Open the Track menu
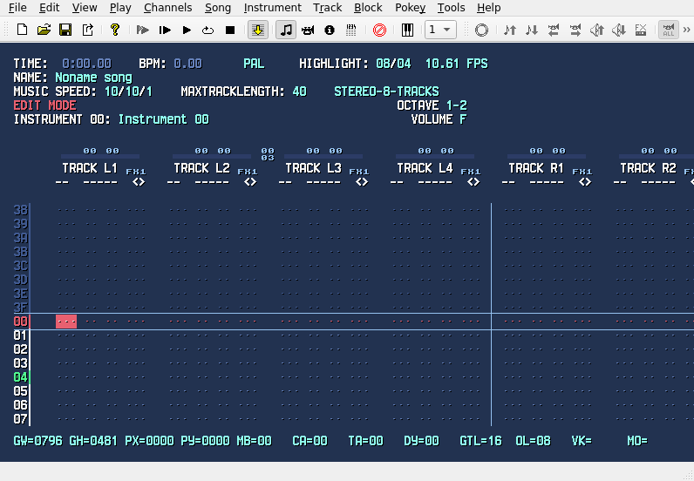694x481 pixels. pos(328,8)
